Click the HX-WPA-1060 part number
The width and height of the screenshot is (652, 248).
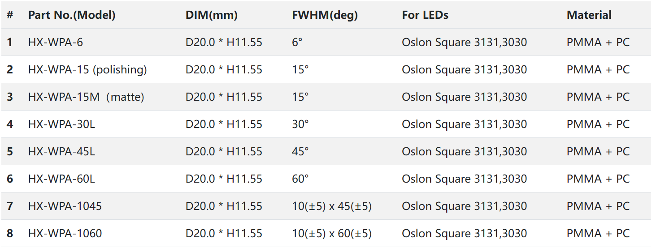tap(65, 234)
